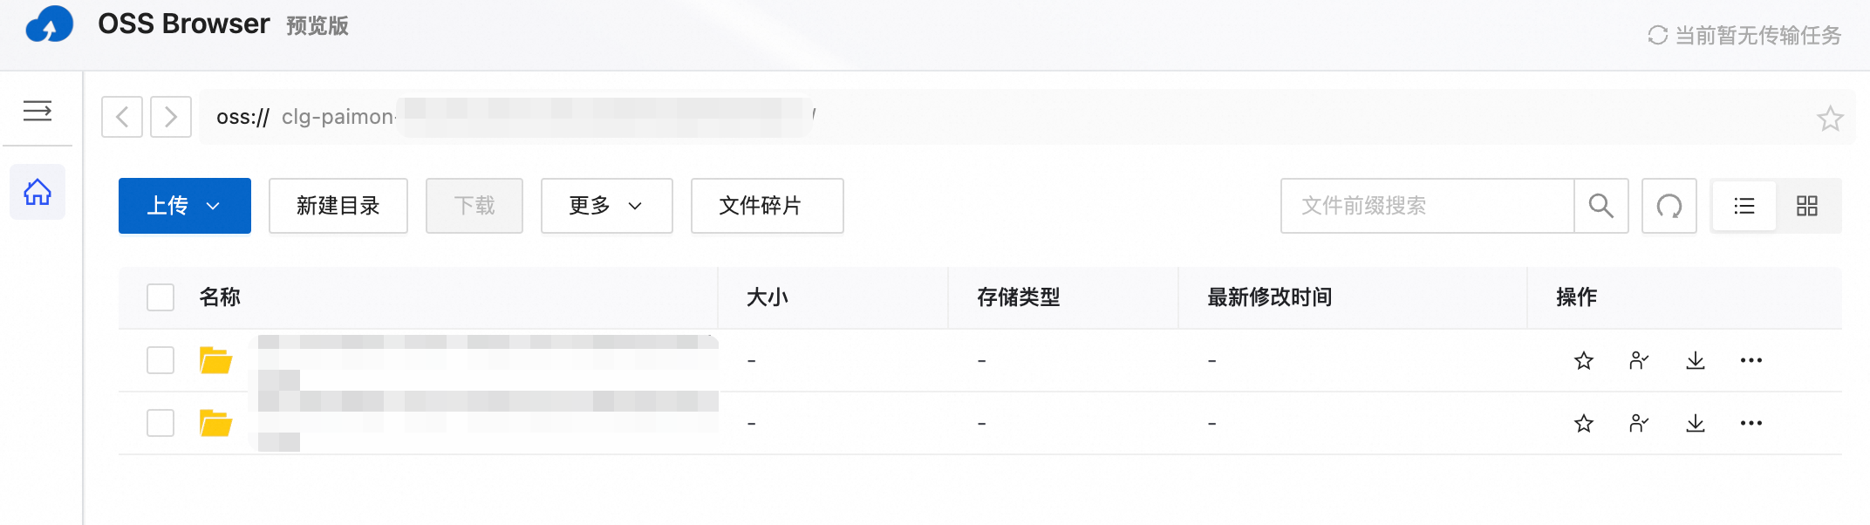This screenshot has height=525, width=1870.
Task: Refresh the file list
Action: pos(1669,206)
